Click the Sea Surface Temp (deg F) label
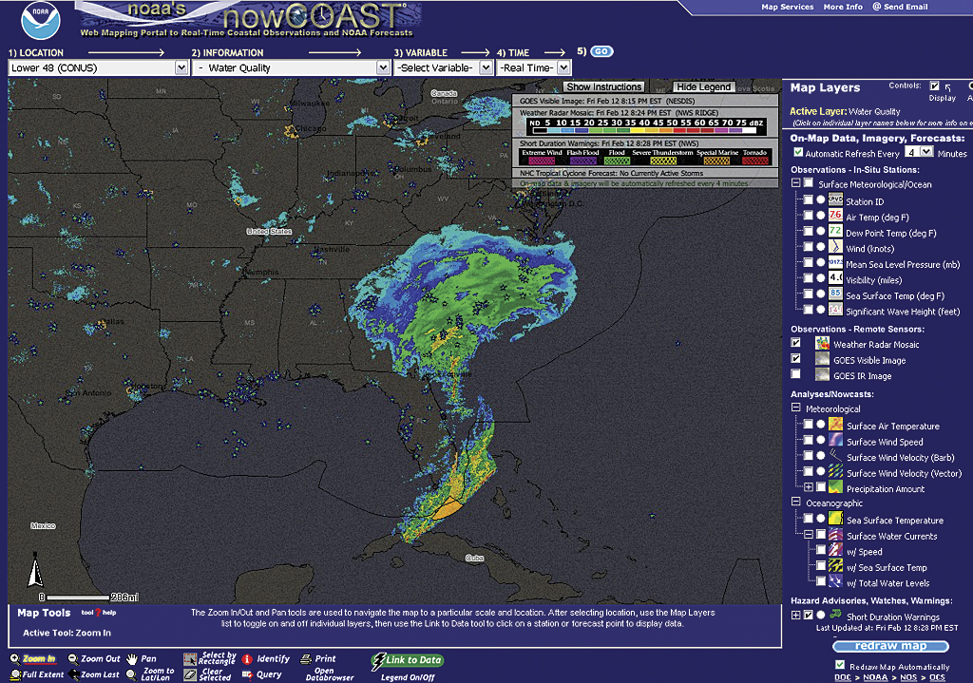The width and height of the screenshot is (973, 683). (895, 296)
